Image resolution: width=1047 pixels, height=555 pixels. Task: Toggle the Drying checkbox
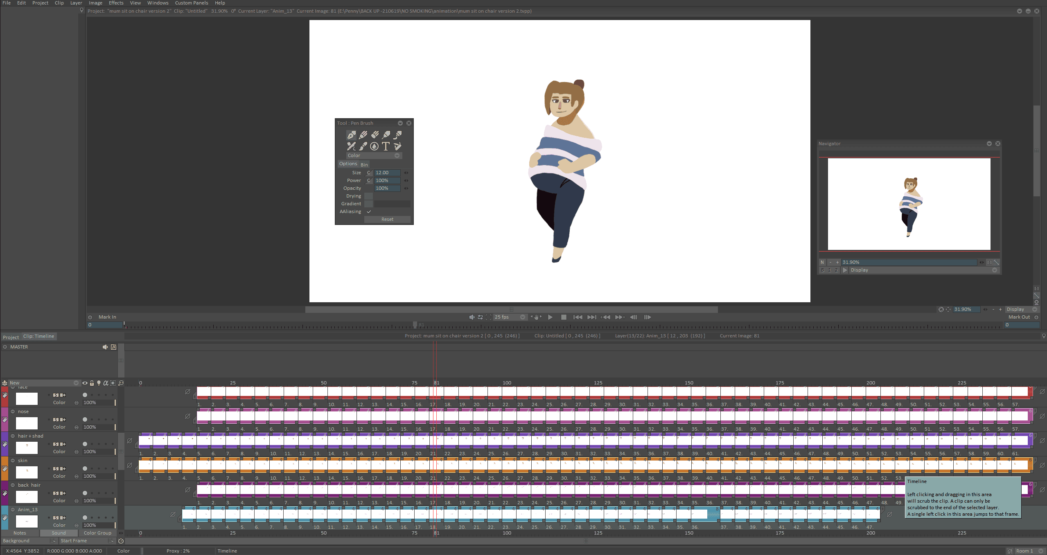pyautogui.click(x=369, y=196)
